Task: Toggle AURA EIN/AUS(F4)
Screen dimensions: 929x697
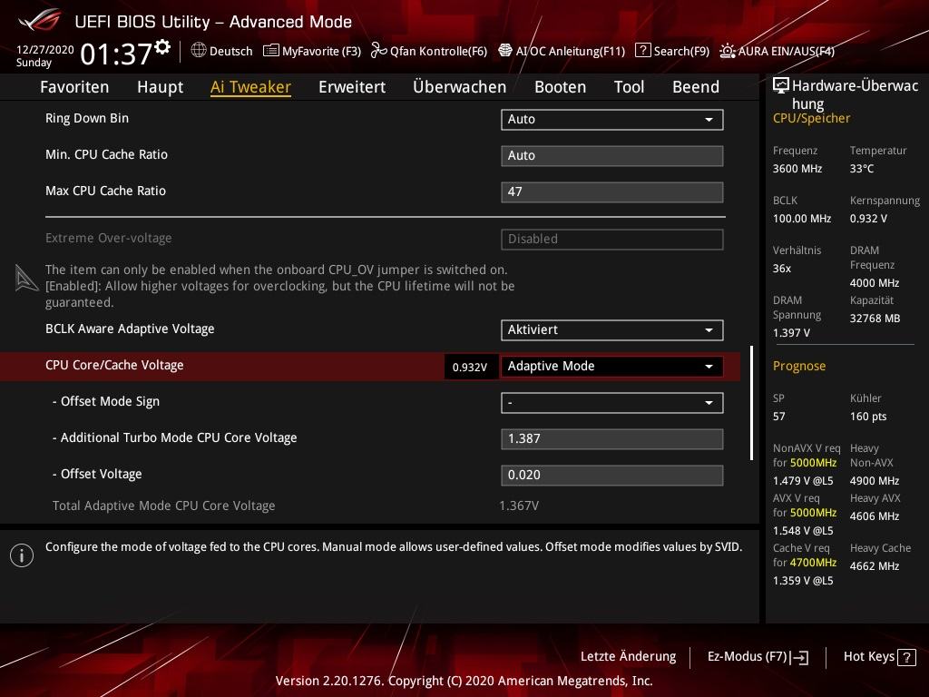Action: pos(777,51)
